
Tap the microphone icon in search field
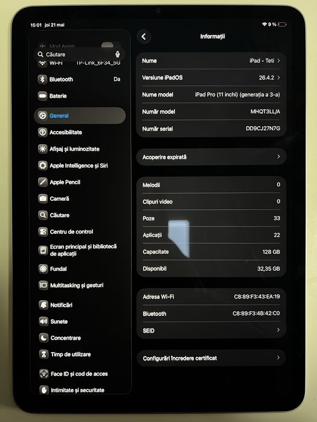[117, 54]
